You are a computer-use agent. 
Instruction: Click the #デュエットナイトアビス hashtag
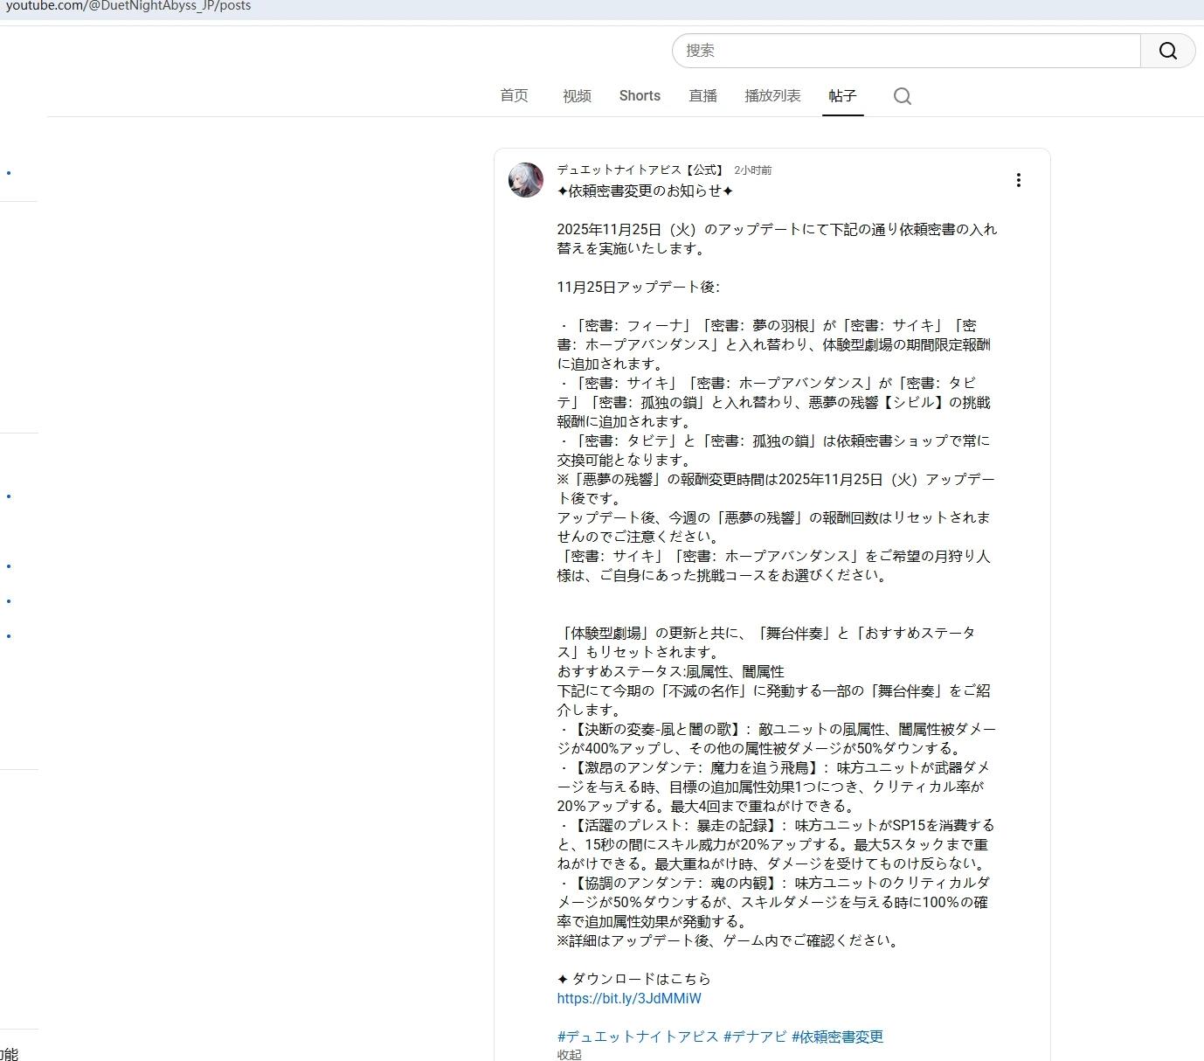[638, 1037]
